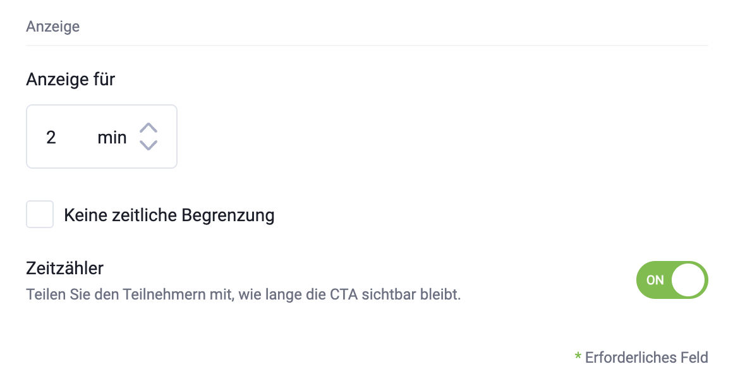Click the Zeitzähler heading

coord(64,268)
